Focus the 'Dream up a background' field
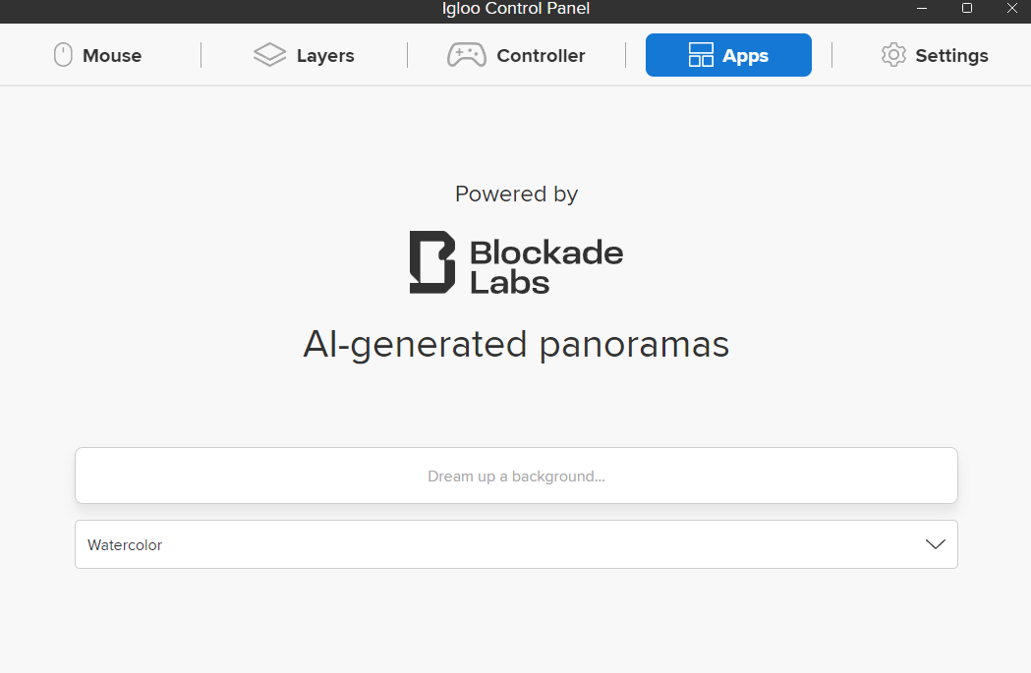The width and height of the screenshot is (1031, 673). pos(516,477)
